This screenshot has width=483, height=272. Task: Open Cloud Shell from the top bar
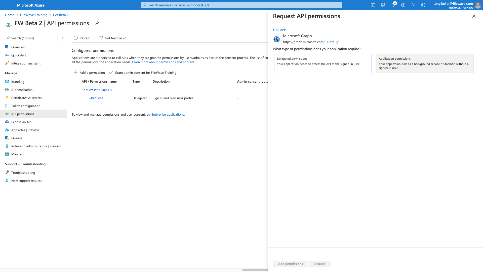tap(373, 5)
